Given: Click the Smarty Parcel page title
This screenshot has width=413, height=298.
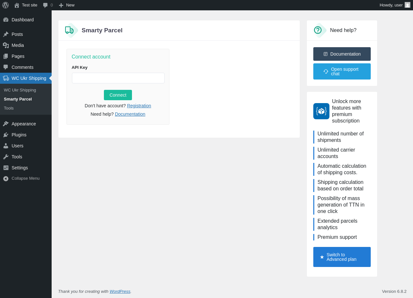Looking at the screenshot, I should [x=102, y=30].
